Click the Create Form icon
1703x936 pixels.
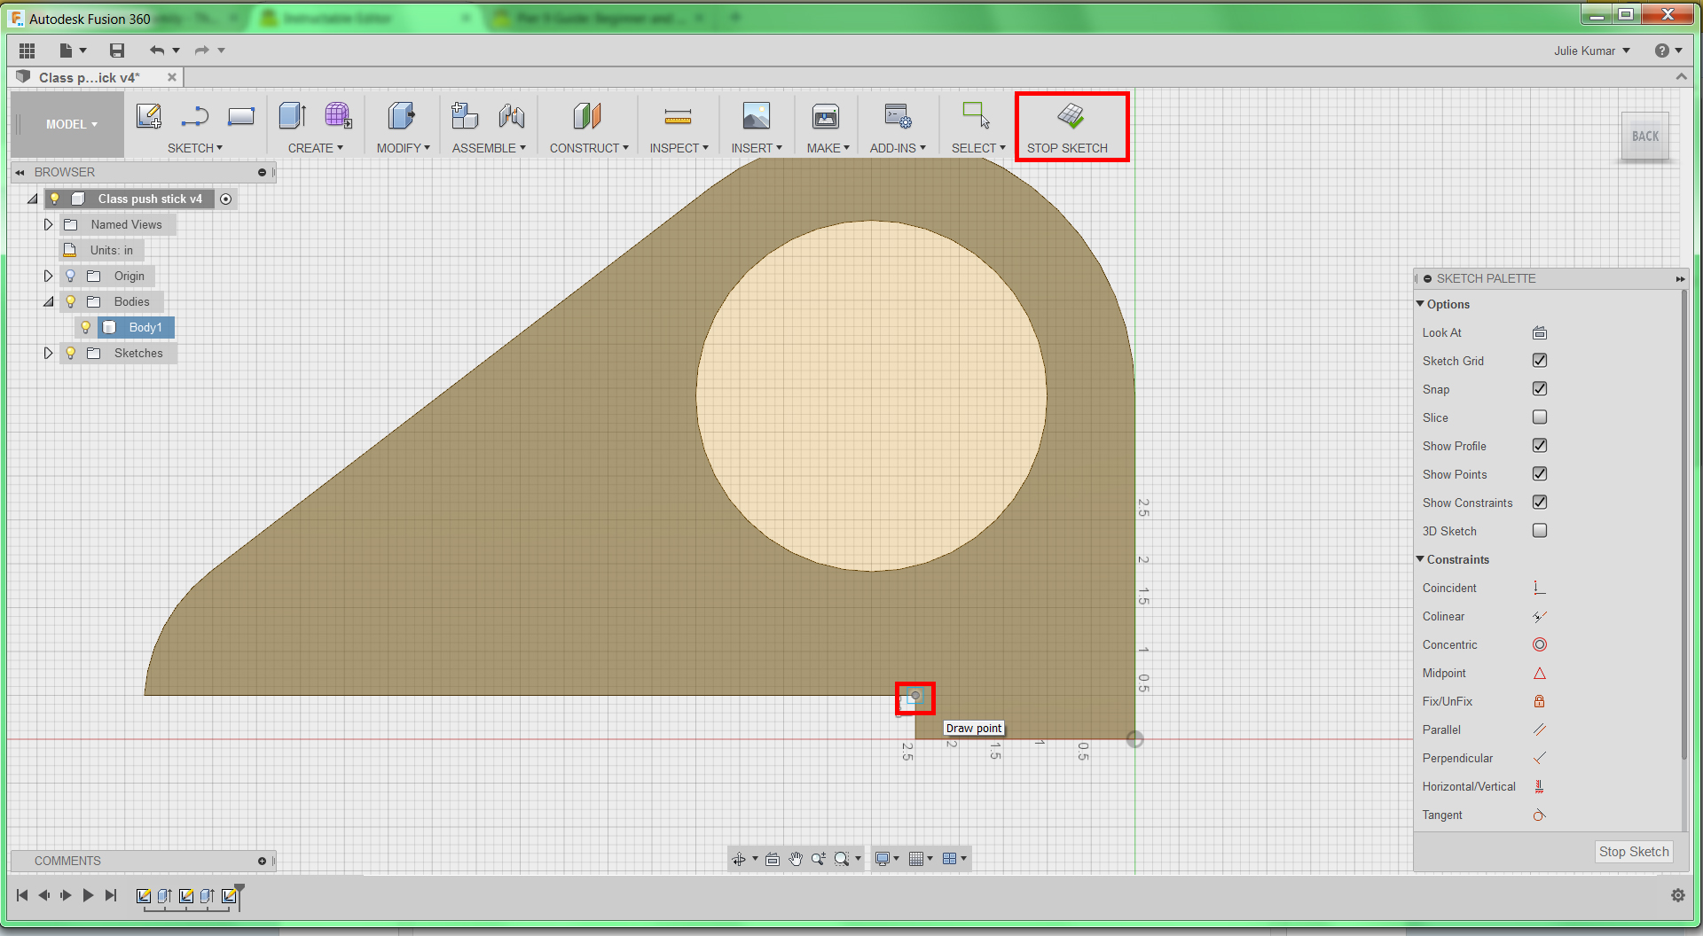tap(338, 116)
